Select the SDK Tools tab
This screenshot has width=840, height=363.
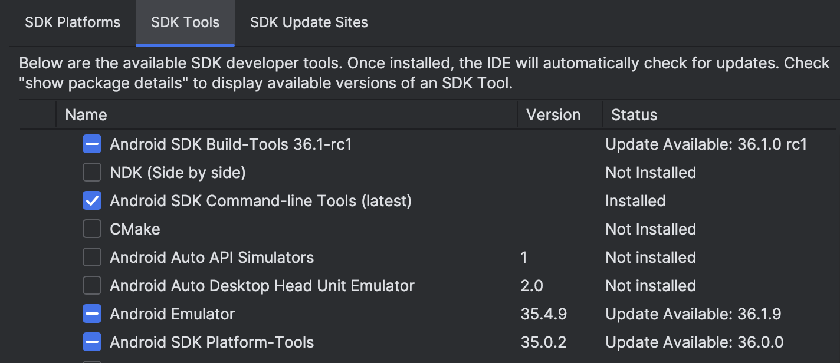(x=185, y=23)
